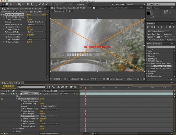The image size is (176, 135).
Task: Select the Rotation tool
Action: point(16,4)
